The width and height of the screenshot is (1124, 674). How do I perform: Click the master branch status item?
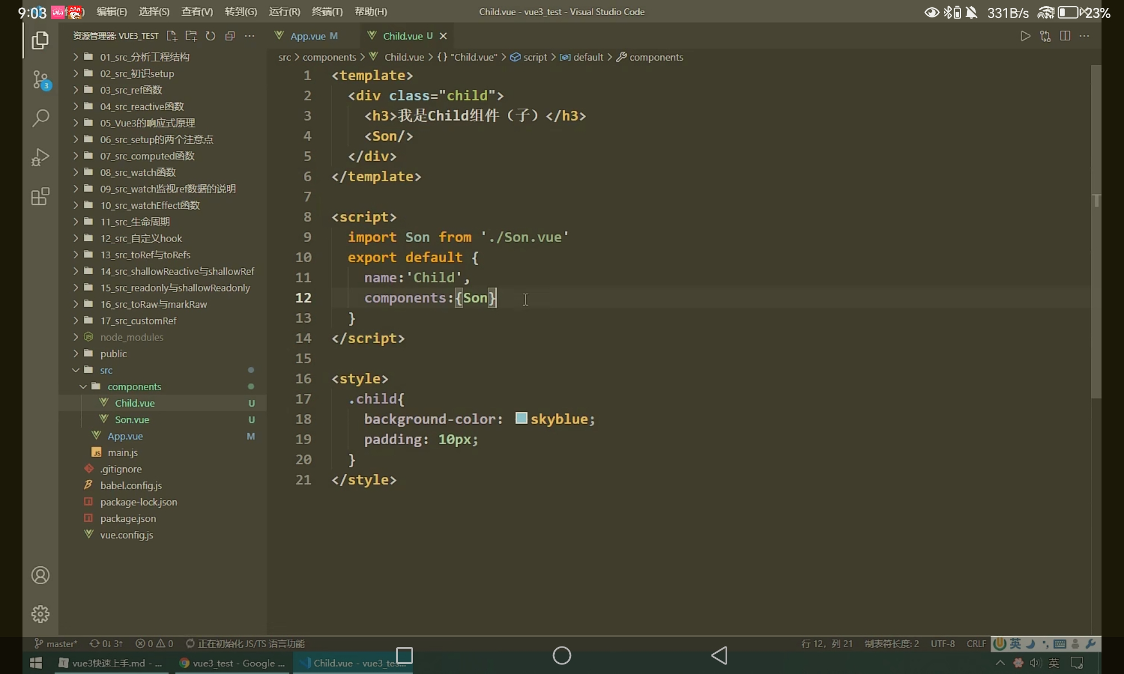click(x=56, y=644)
